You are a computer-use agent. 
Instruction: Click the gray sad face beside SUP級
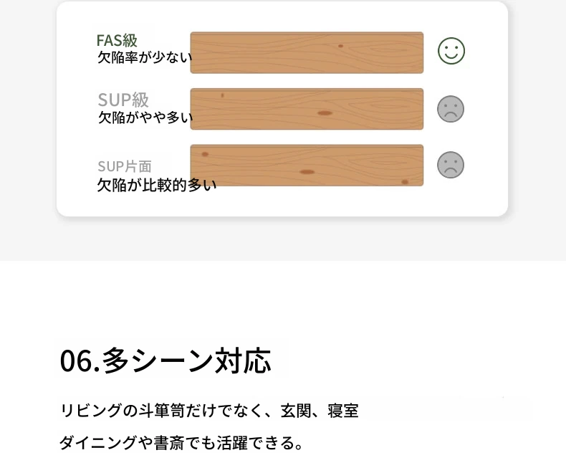click(x=451, y=109)
